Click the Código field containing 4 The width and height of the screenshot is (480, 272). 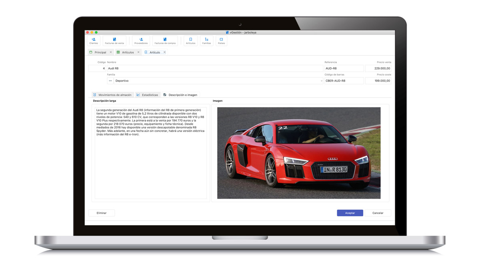coord(97,68)
